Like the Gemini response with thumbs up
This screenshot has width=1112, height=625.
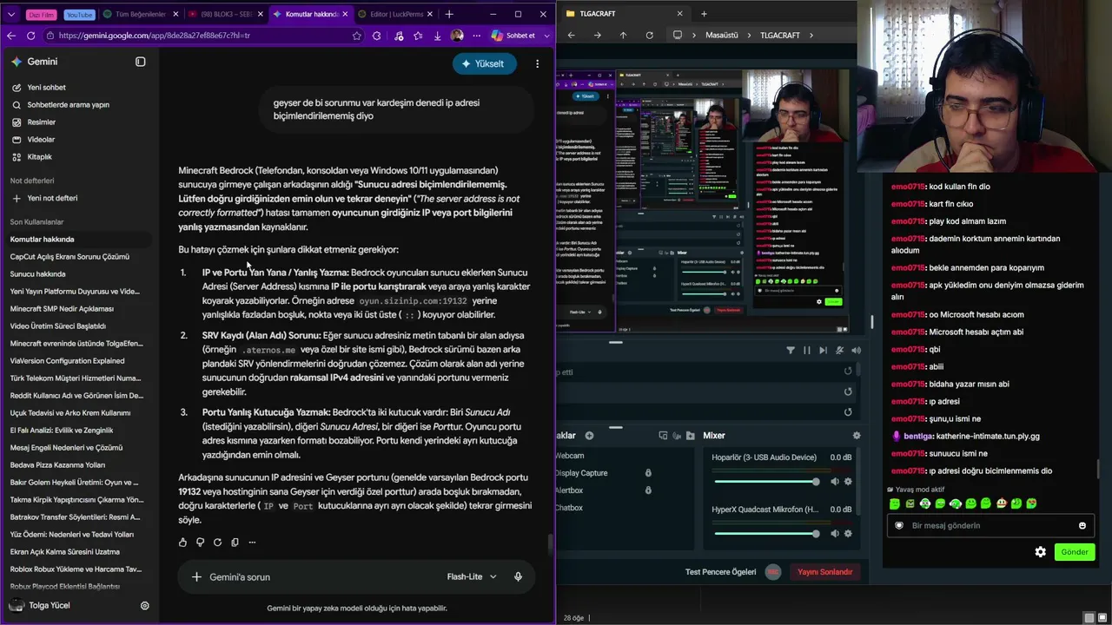182,543
